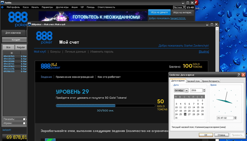Image resolution: width=247 pixels, height=141 pixels.
Task: Click the Sergei131019 username link
Action: coord(178,18)
